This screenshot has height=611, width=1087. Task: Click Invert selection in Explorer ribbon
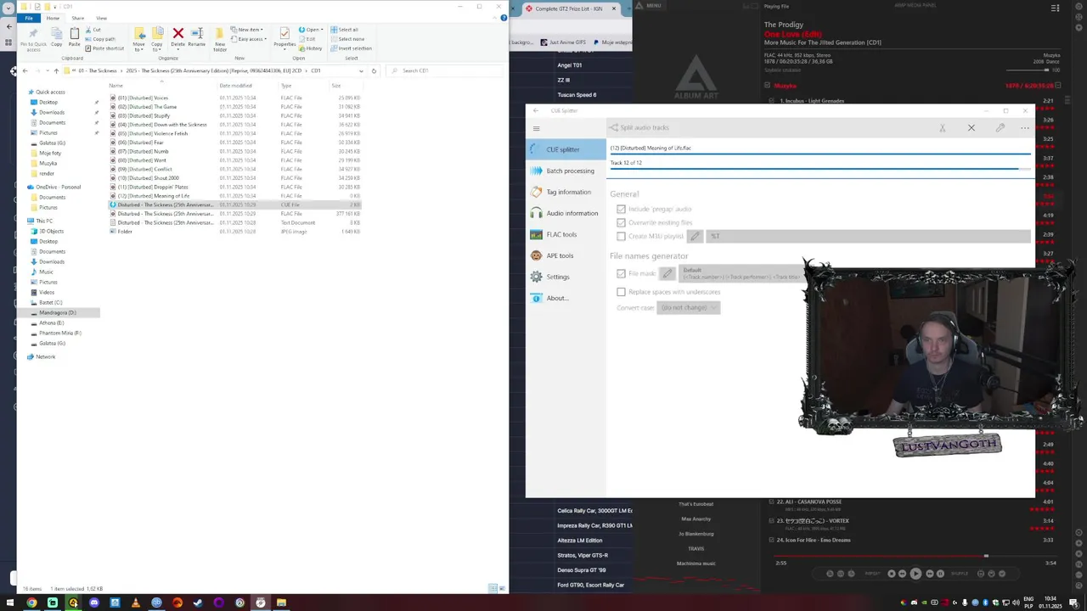pos(351,48)
